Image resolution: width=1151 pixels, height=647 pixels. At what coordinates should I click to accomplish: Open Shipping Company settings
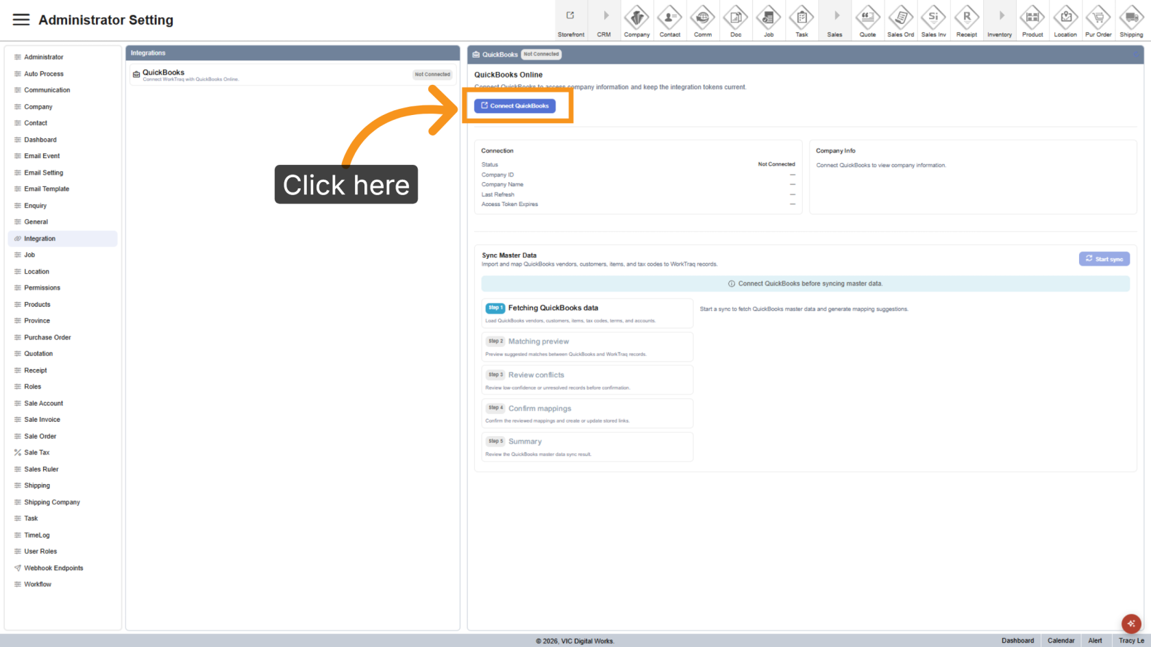click(62, 502)
